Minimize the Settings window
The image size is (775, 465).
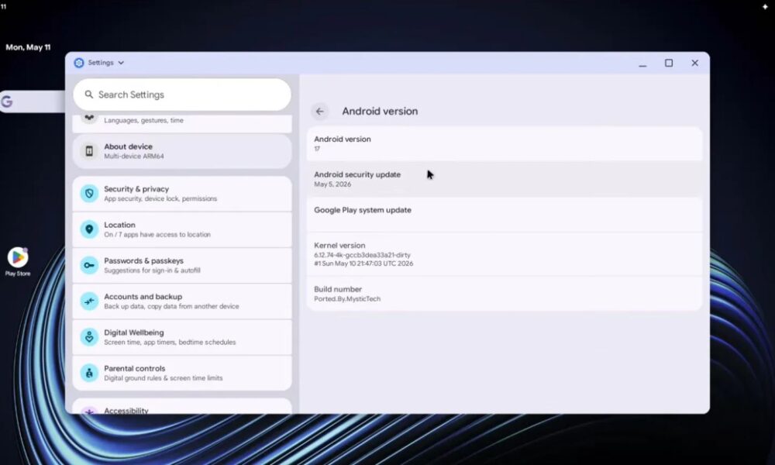click(x=642, y=64)
